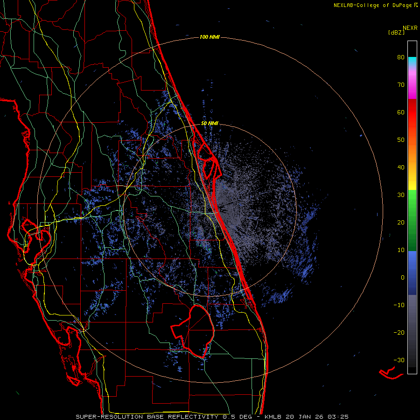Click the -30 value on the dBZ scale
The height and width of the screenshot is (420, 420).
399,360
